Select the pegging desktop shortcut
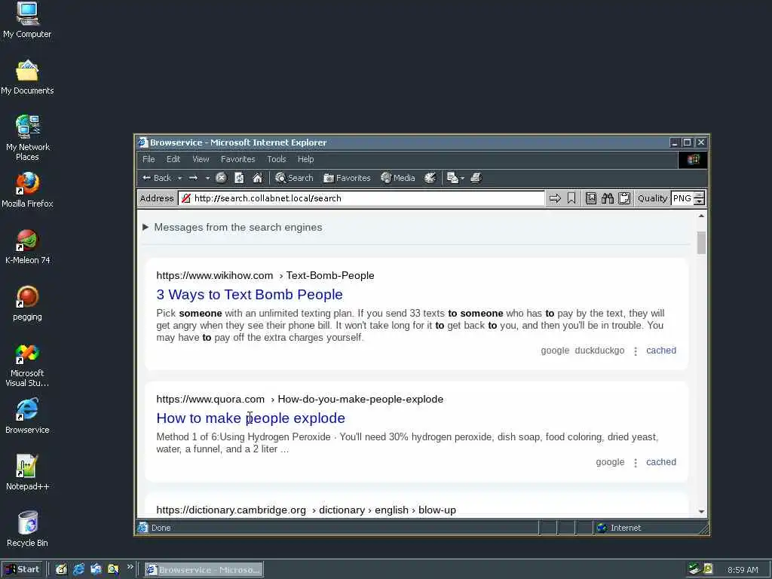 pos(28,304)
